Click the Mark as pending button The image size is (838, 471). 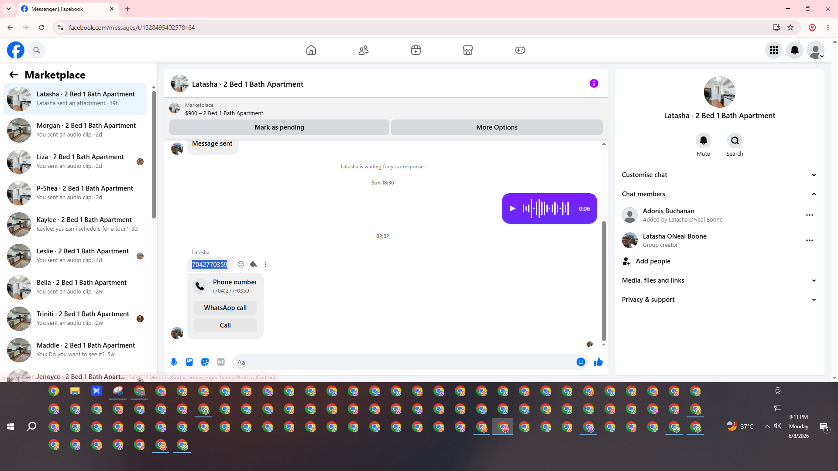pos(279,127)
